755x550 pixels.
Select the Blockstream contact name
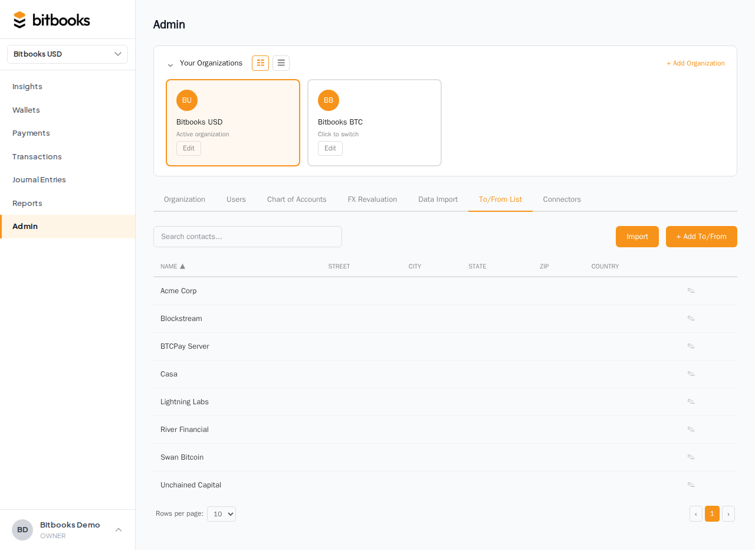181,319
